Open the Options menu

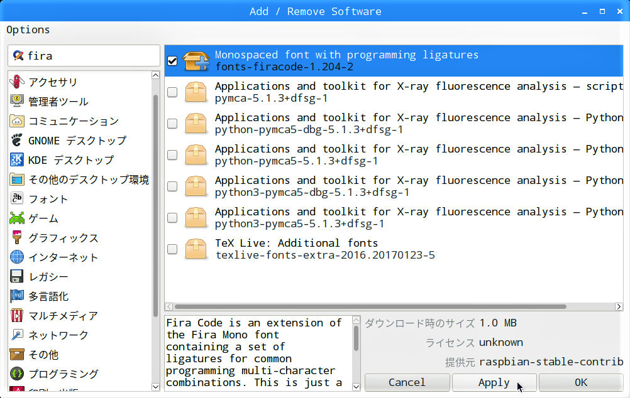(28, 30)
